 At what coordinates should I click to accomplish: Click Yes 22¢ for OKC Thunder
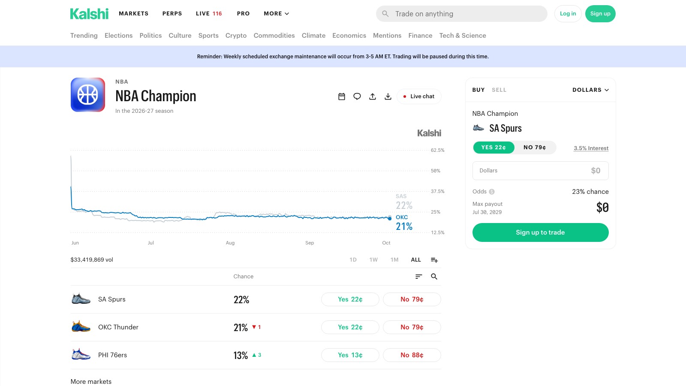point(350,327)
